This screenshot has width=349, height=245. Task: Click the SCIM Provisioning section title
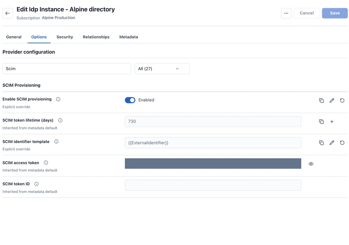[x=21, y=85]
